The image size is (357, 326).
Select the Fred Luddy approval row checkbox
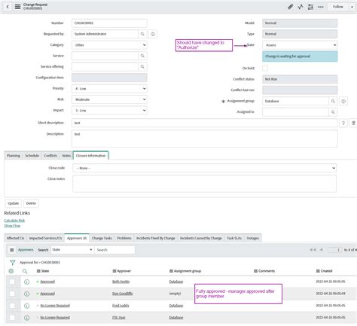click(x=12, y=306)
